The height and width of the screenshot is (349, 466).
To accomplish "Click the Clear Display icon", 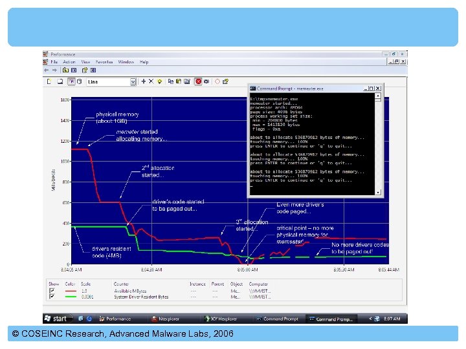I will click(x=60, y=81).
